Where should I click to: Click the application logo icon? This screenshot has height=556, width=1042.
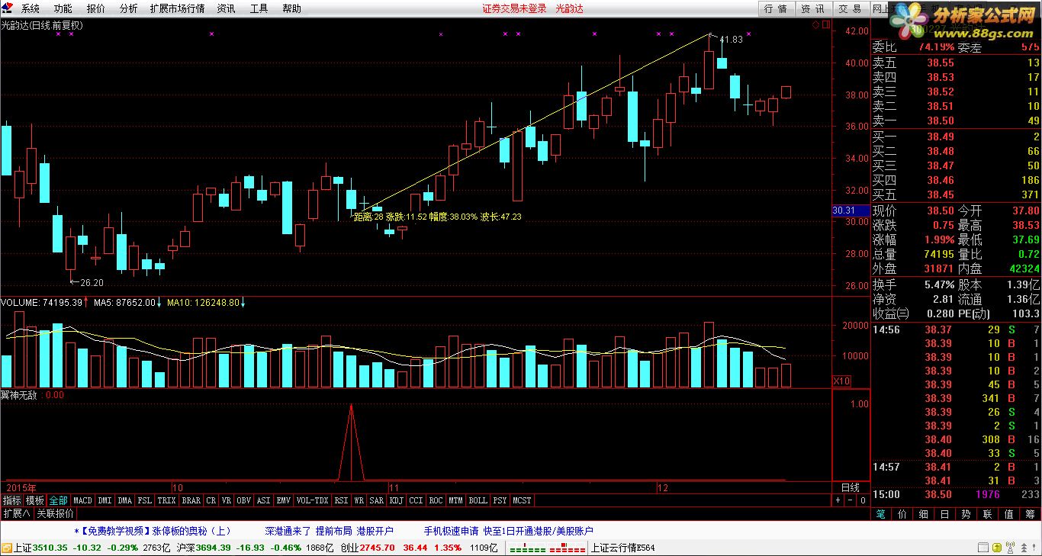(7, 8)
